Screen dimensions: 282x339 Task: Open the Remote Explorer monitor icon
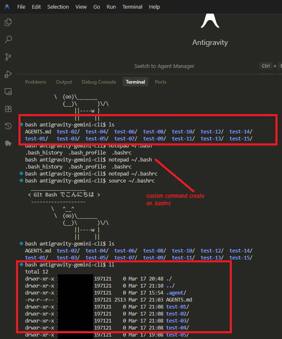tap(8, 91)
